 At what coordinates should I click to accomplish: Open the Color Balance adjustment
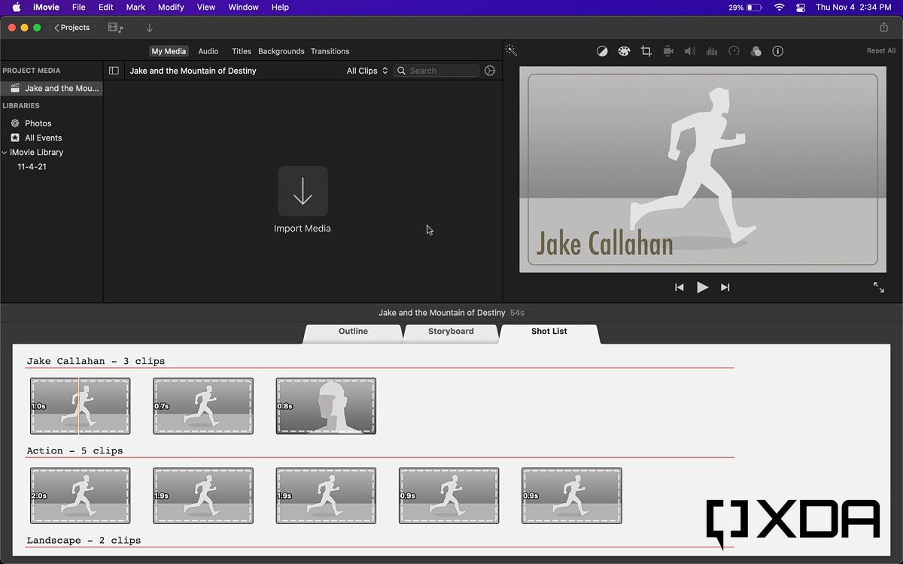[602, 50]
